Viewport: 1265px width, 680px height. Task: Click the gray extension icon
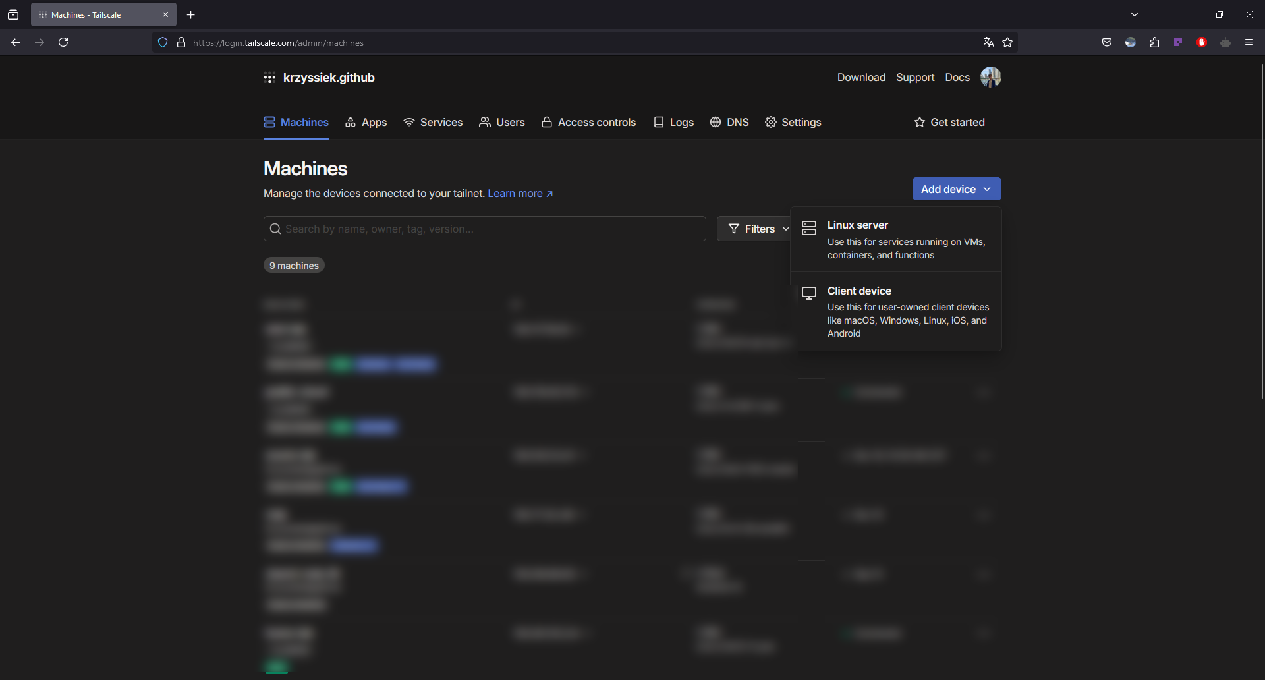(x=1225, y=42)
